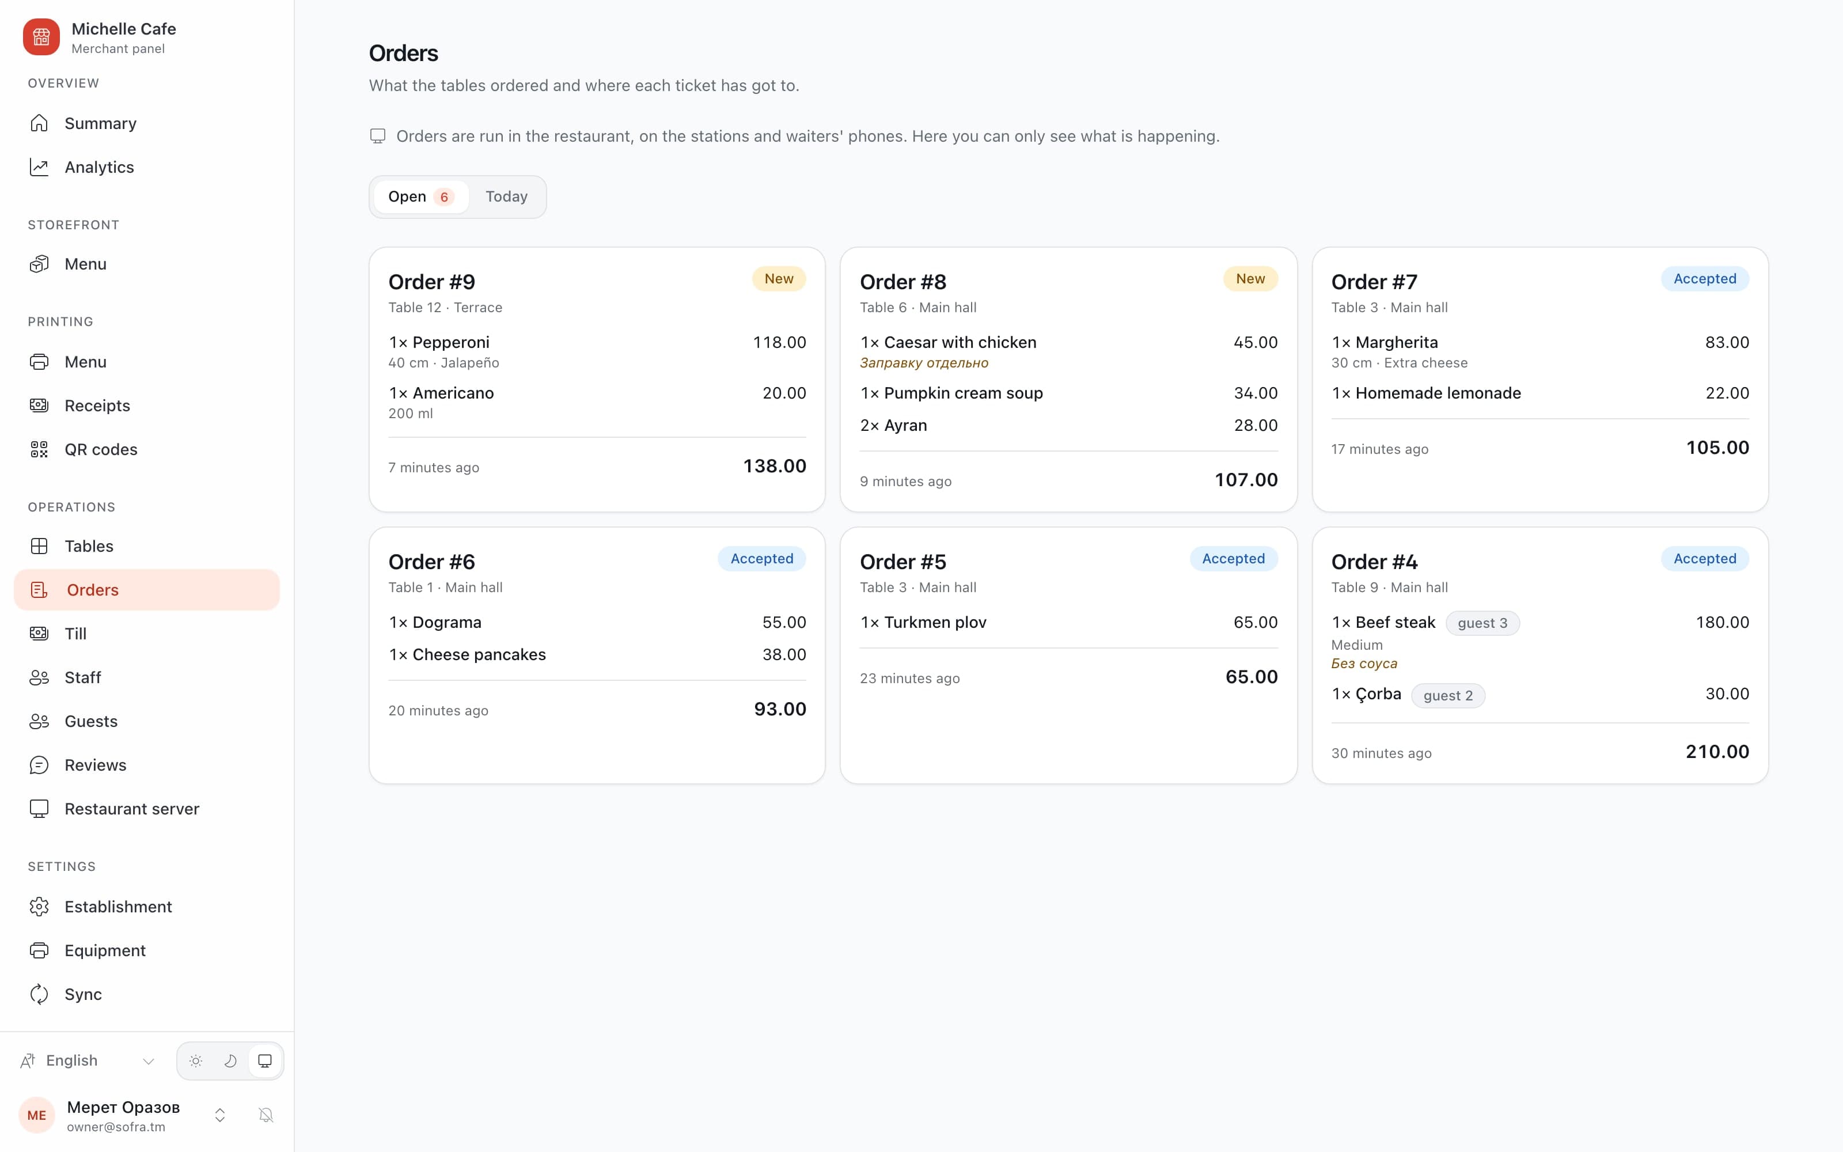Select system theme monitor toggle

click(265, 1060)
